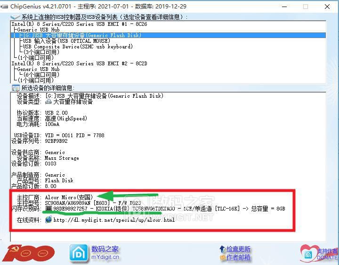Open the alcor.html online resource link
Viewport: 339px width, 265px height.
[114, 220]
